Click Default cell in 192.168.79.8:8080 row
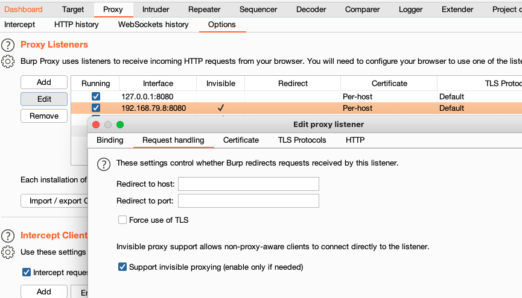Image resolution: width=522 pixels, height=298 pixels. (479, 108)
